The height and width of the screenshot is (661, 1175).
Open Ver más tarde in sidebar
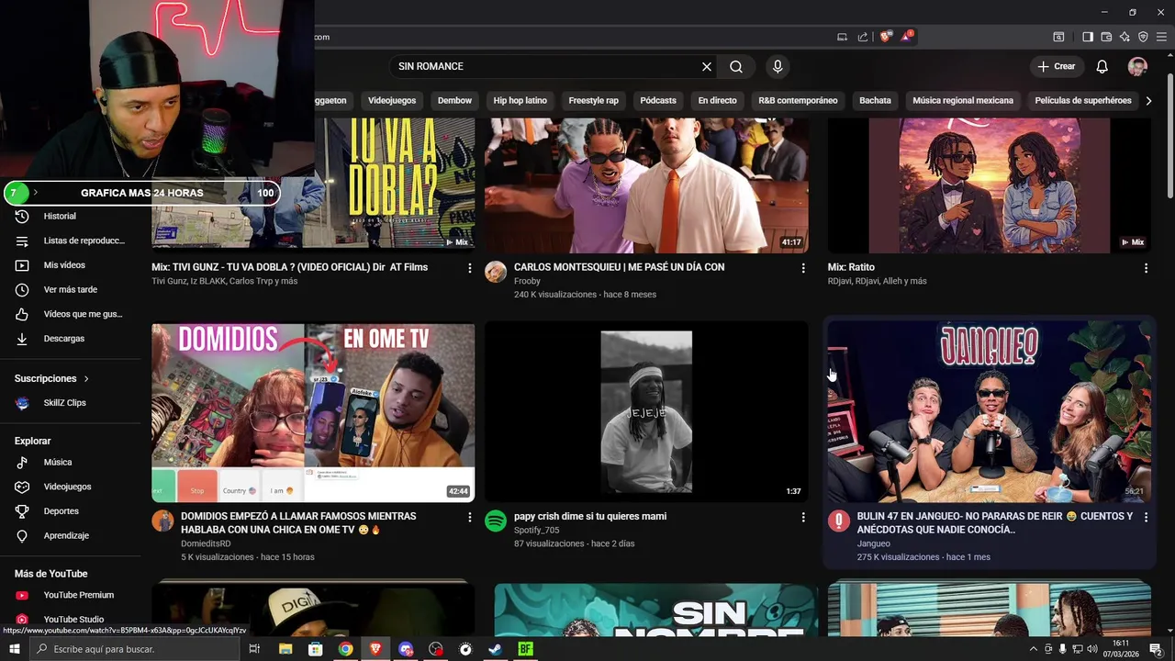(x=71, y=289)
